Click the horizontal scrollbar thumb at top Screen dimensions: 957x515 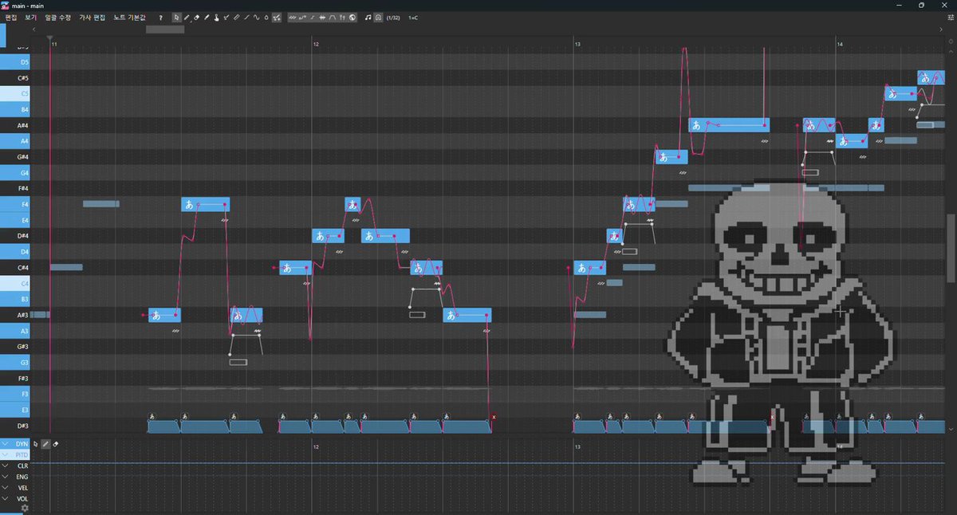pos(165,29)
